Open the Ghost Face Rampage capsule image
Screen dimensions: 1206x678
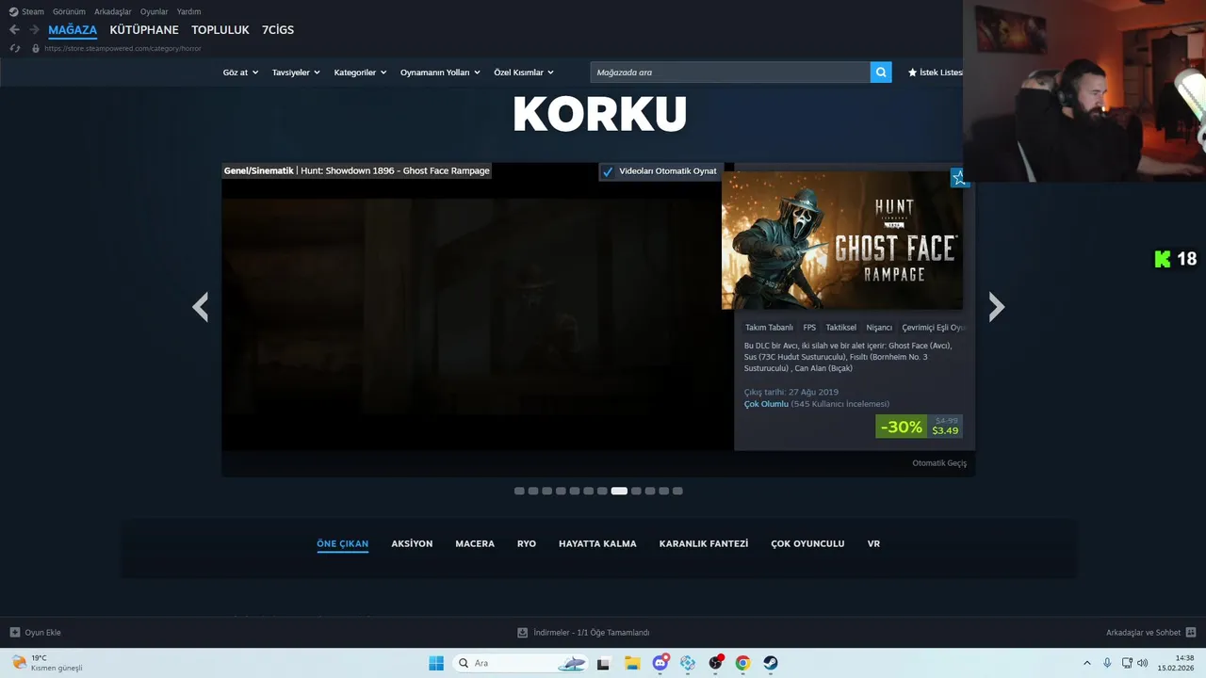(x=842, y=240)
